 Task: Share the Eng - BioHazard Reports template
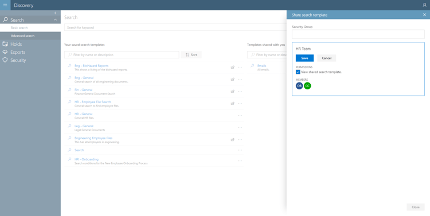[x=233, y=67]
